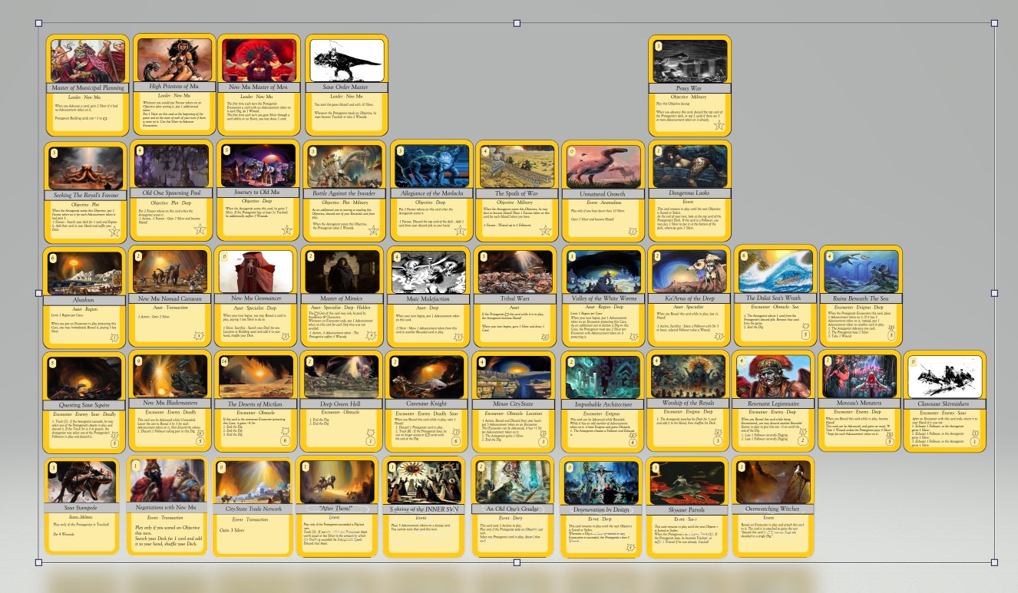Viewport: 1018px width, 593px height.
Task: Click the bottom-center selection handle
Action: pyautogui.click(x=517, y=562)
